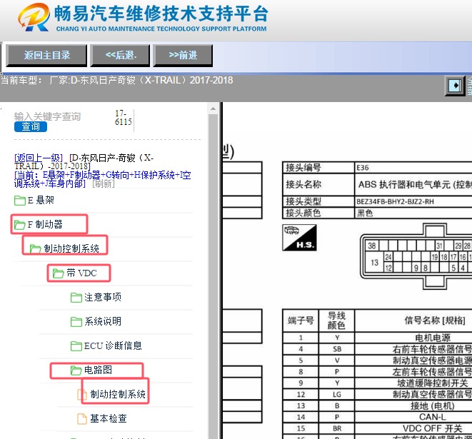Click the left panel scrollbar up arrow

click(213, 109)
